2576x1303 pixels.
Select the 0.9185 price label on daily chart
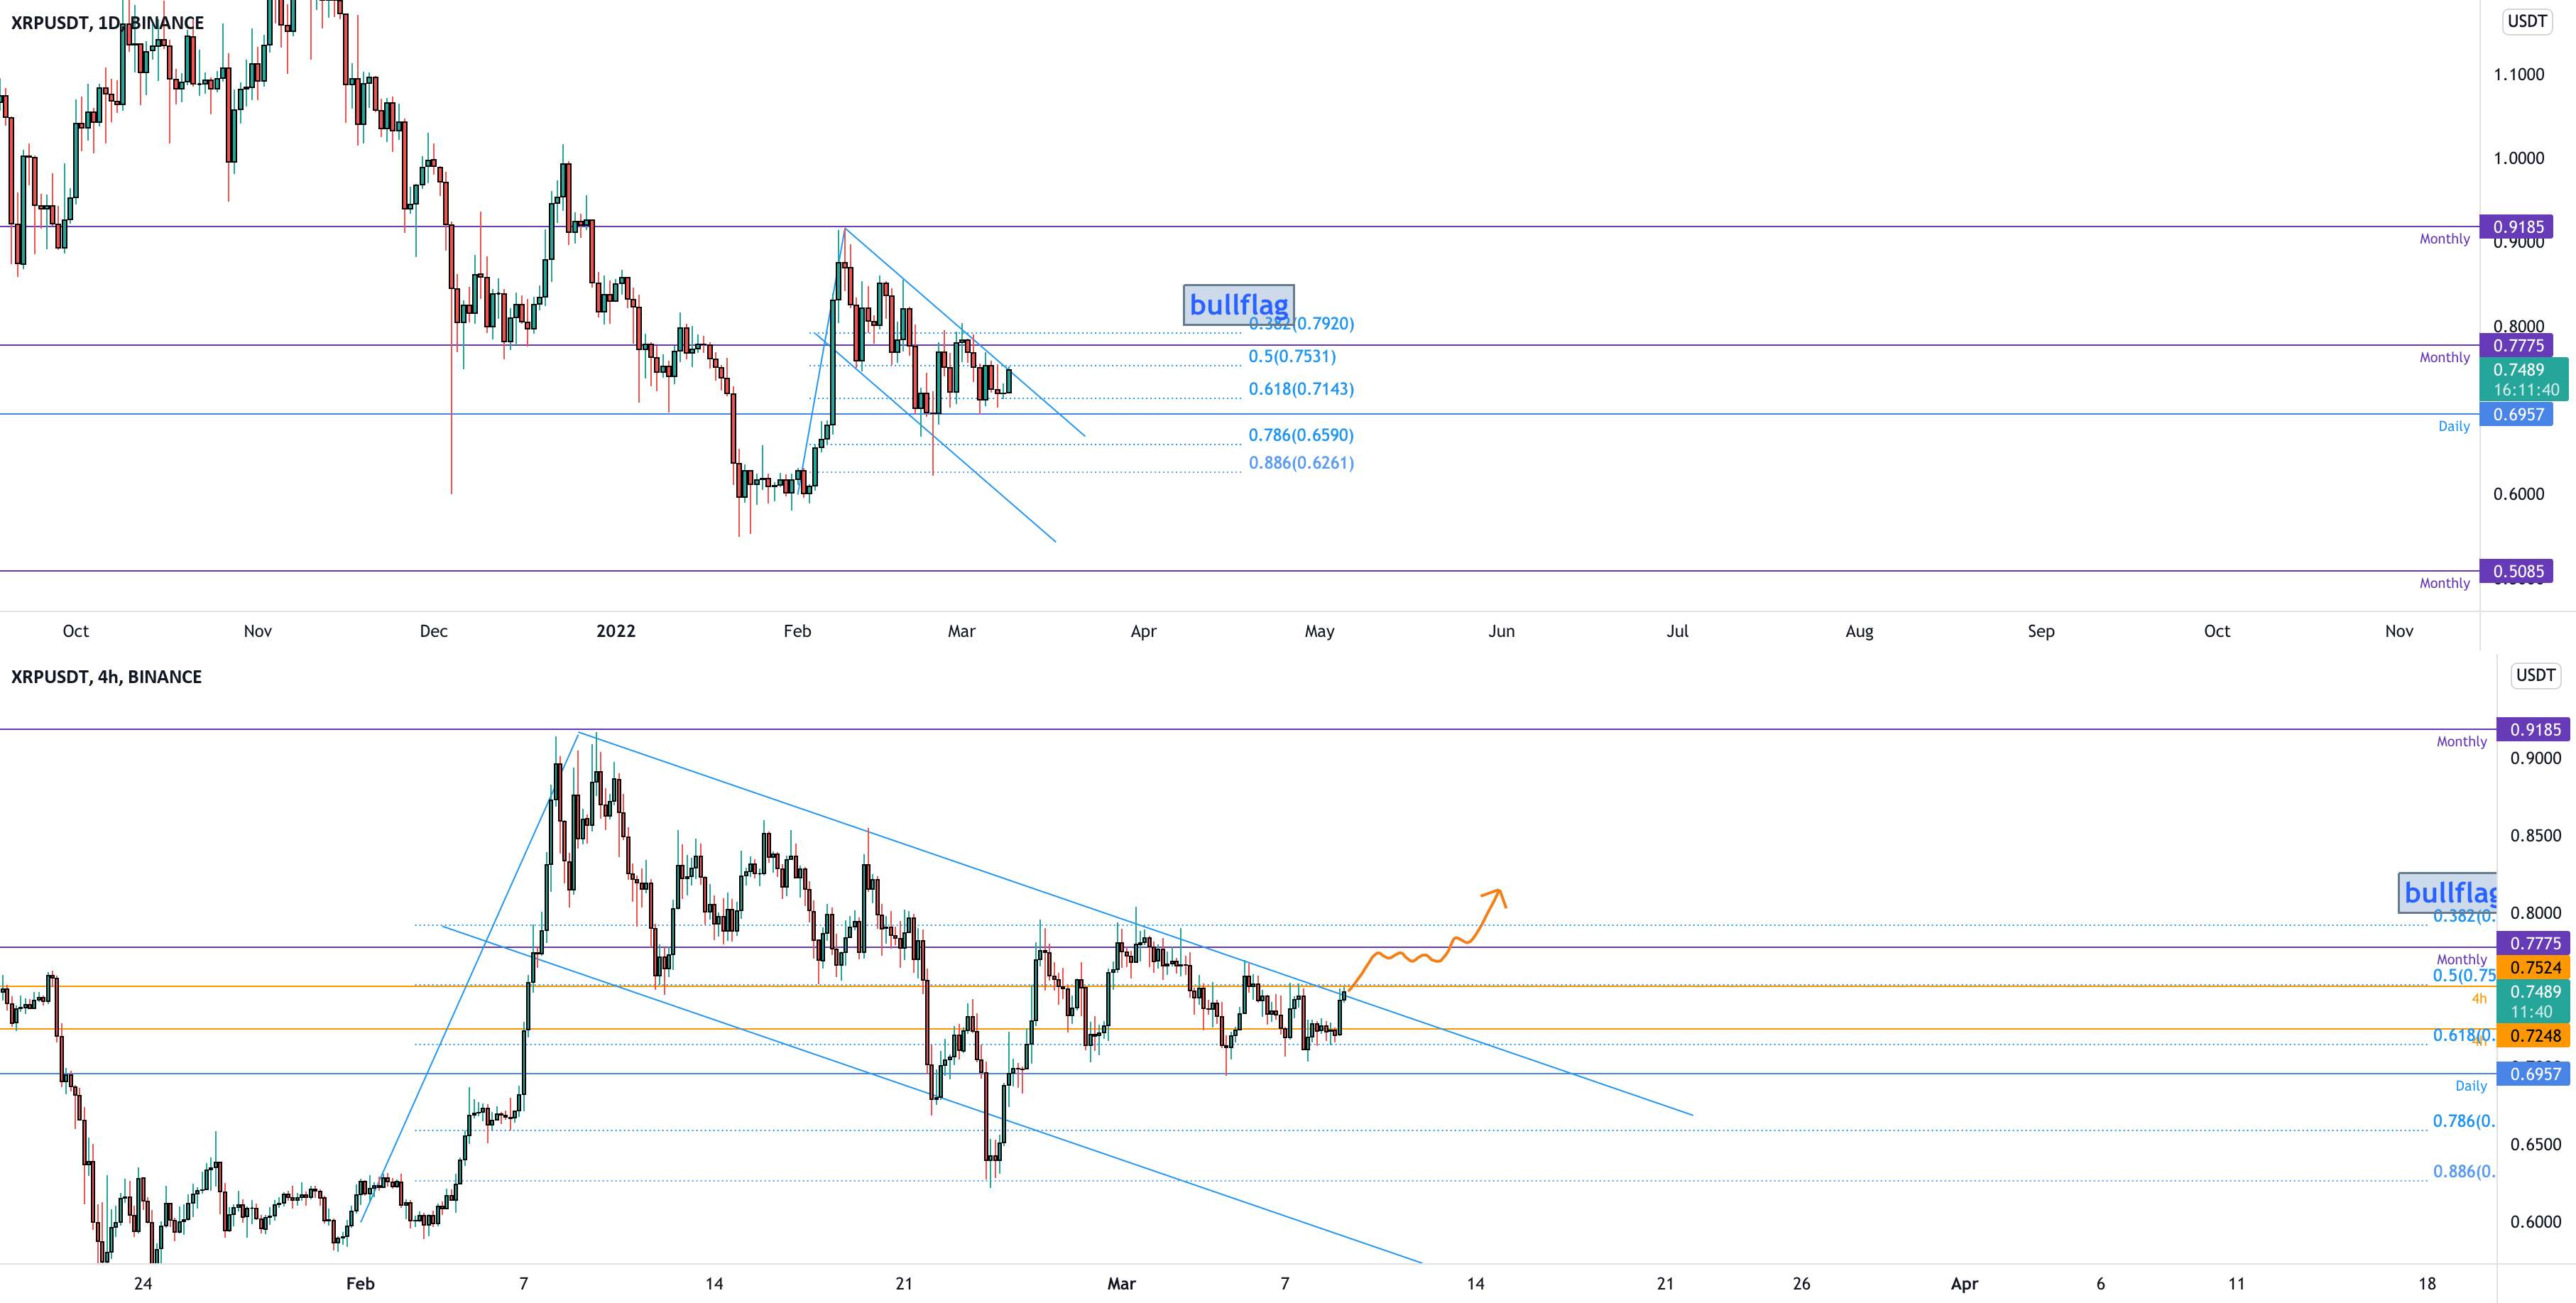[x=2517, y=227]
